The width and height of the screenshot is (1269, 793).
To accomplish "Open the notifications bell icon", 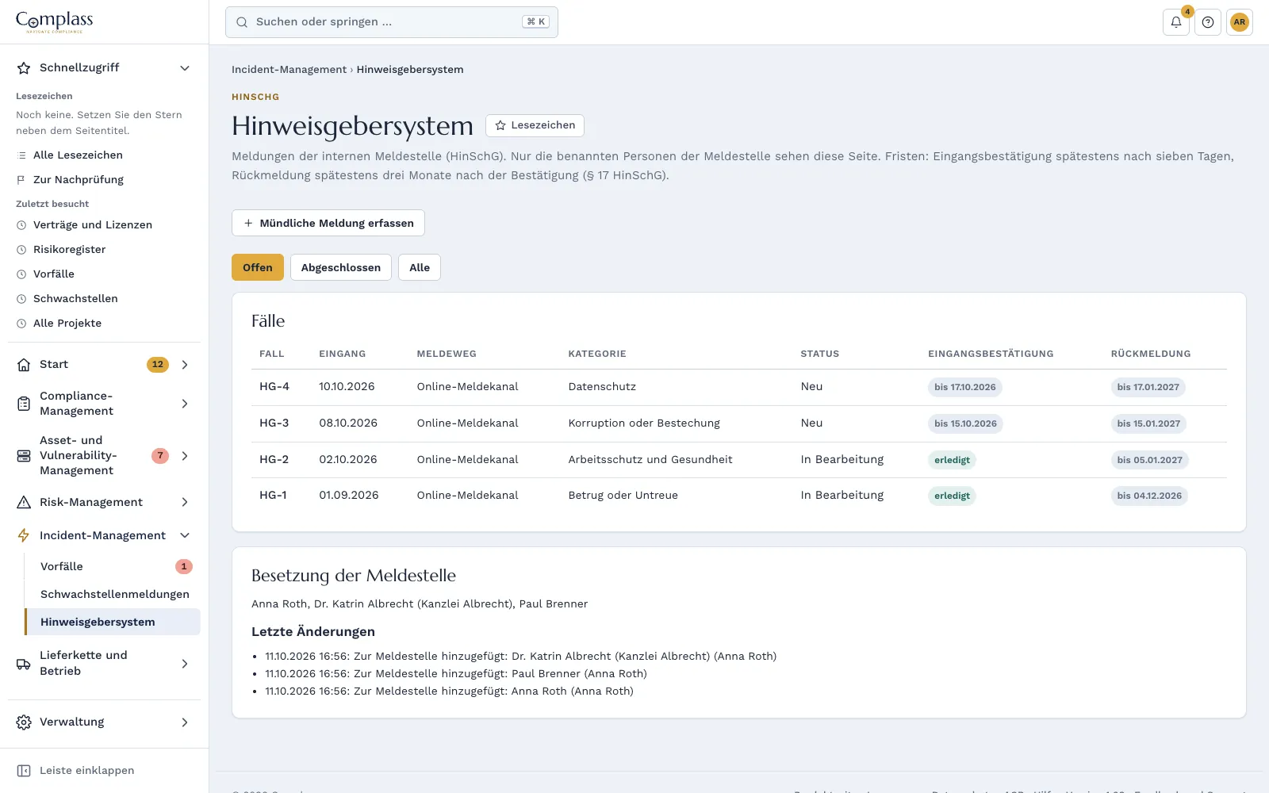I will click(1176, 22).
